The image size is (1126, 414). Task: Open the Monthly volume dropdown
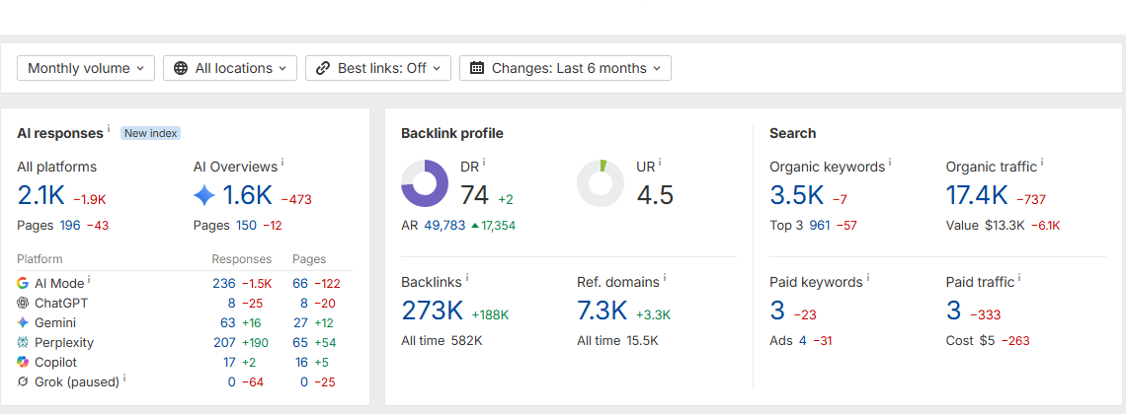pos(86,68)
